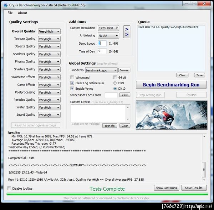Toggle the Windowed checkbox
The height and width of the screenshot is (210, 214).
click(72, 77)
